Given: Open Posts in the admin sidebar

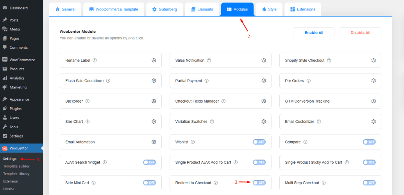Looking at the screenshot, I should [21, 20].
